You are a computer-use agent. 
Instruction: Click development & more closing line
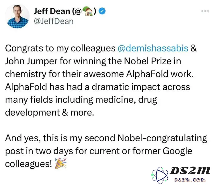tap(50, 113)
